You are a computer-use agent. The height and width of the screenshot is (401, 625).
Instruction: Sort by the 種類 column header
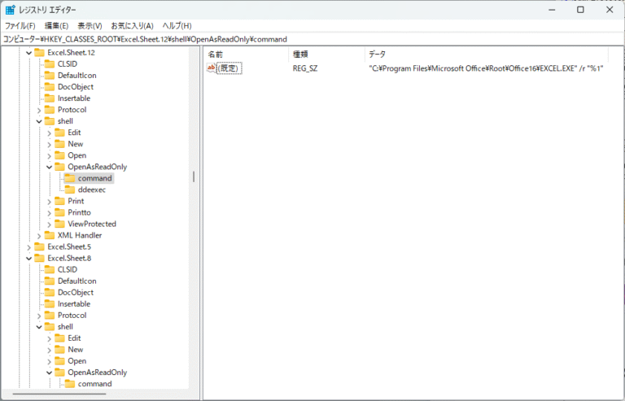coord(327,54)
